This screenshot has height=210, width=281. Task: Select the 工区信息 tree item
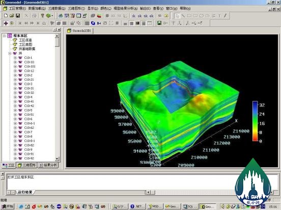[25, 40]
